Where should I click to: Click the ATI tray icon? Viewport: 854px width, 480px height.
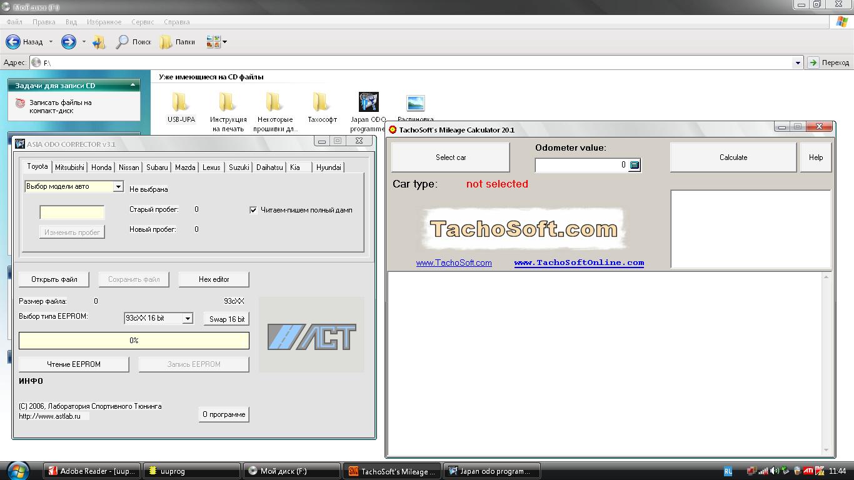(808, 471)
